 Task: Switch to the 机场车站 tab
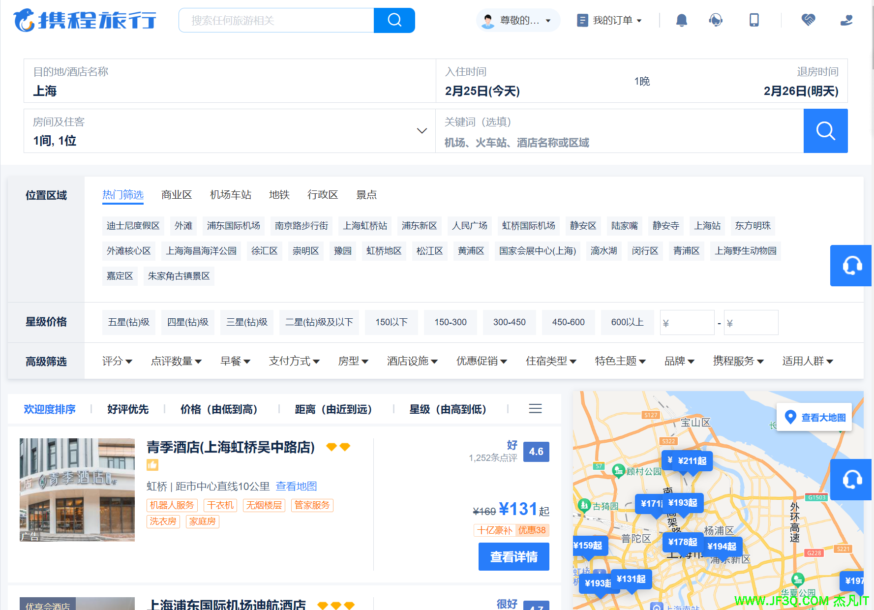click(x=230, y=195)
